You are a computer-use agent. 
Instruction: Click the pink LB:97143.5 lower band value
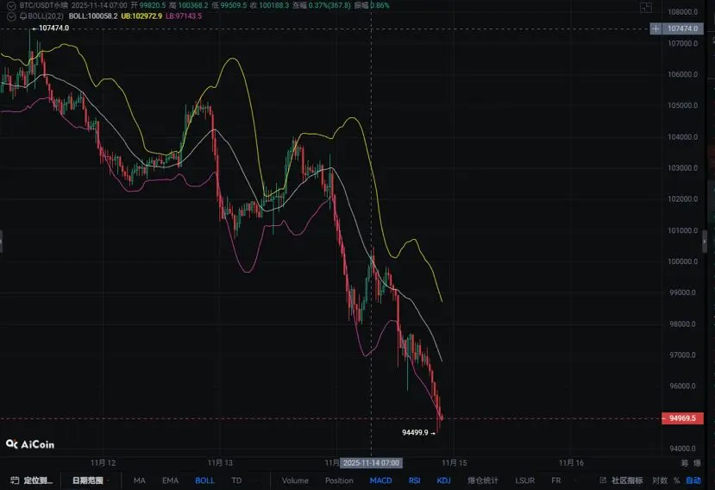[x=184, y=16]
